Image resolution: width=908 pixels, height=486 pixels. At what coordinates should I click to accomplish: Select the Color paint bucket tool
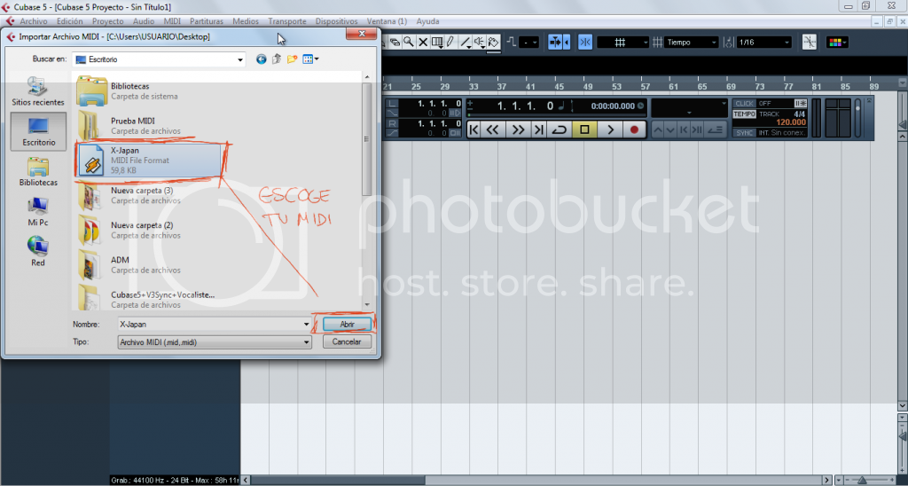click(493, 43)
